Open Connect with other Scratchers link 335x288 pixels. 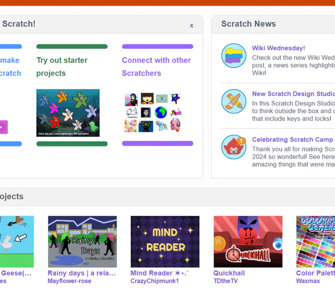(x=156, y=67)
